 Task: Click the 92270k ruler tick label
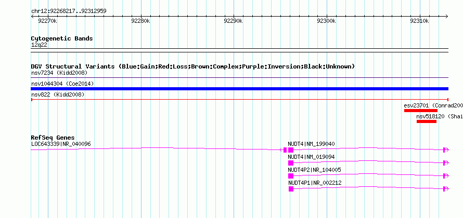[x=47, y=21]
